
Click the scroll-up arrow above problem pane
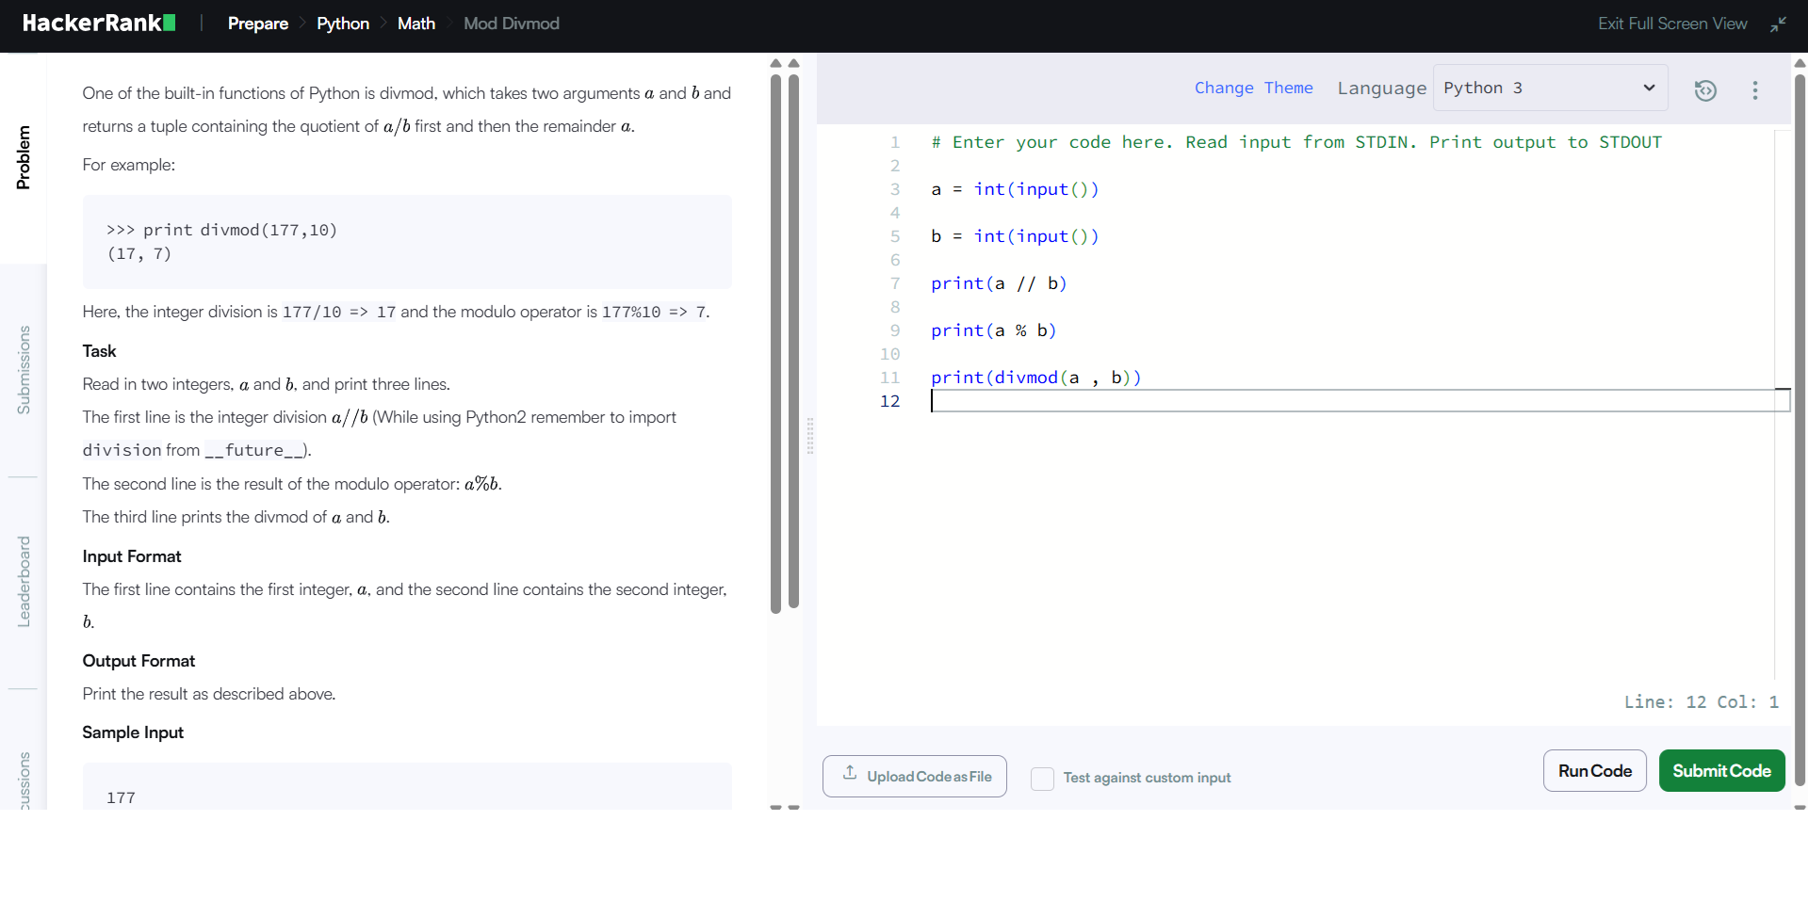774,63
